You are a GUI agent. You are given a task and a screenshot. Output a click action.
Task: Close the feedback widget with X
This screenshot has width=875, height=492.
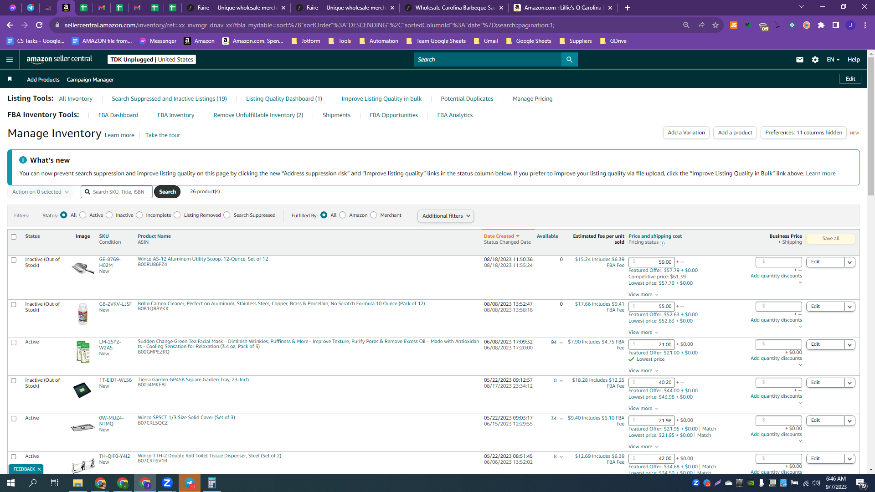(x=39, y=469)
